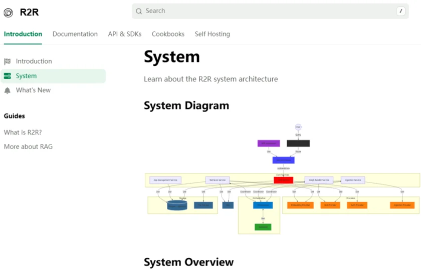Click the System page title
The image size is (421, 274).
tap(172, 57)
